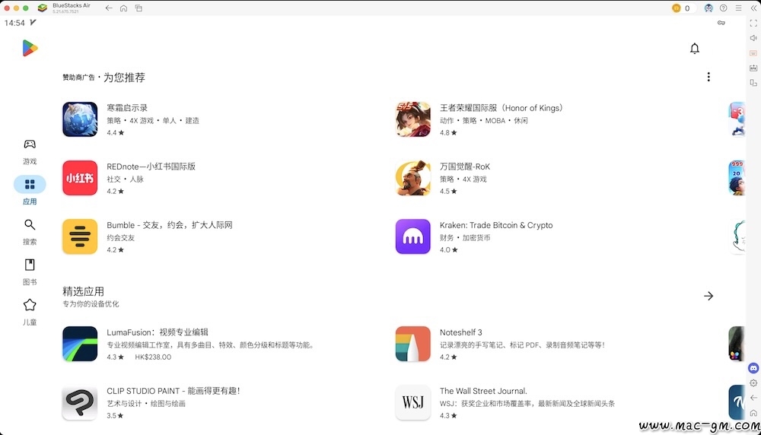
Task: Open the Kraken app icon
Action: 413,237
